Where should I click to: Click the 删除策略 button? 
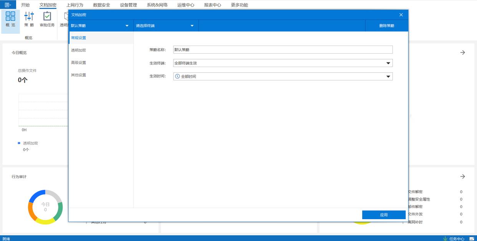point(386,26)
